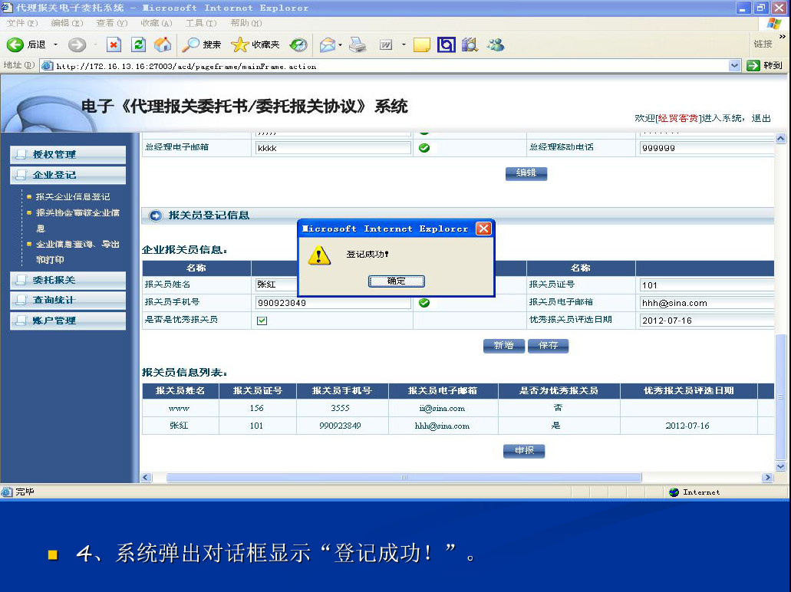Open the 文件(F) menu
Image resolution: width=791 pixels, height=592 pixels.
22,23
